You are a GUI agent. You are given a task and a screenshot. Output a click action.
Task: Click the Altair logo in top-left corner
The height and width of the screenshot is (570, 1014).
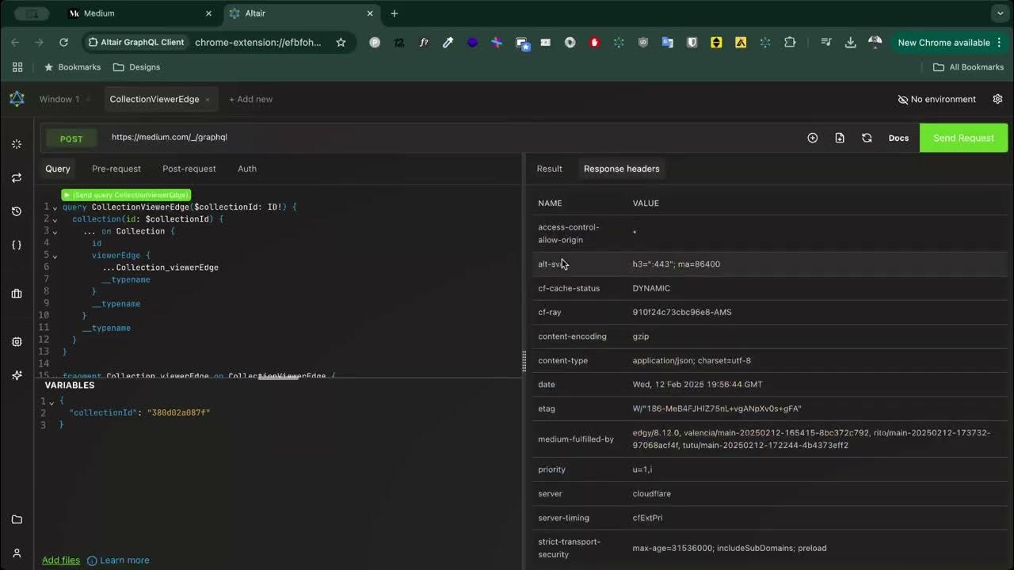(16, 99)
